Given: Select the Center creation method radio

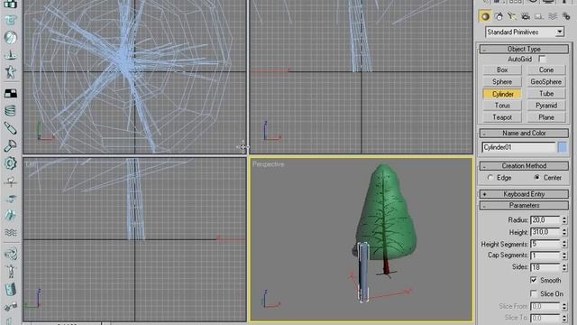Looking at the screenshot, I should click(537, 178).
